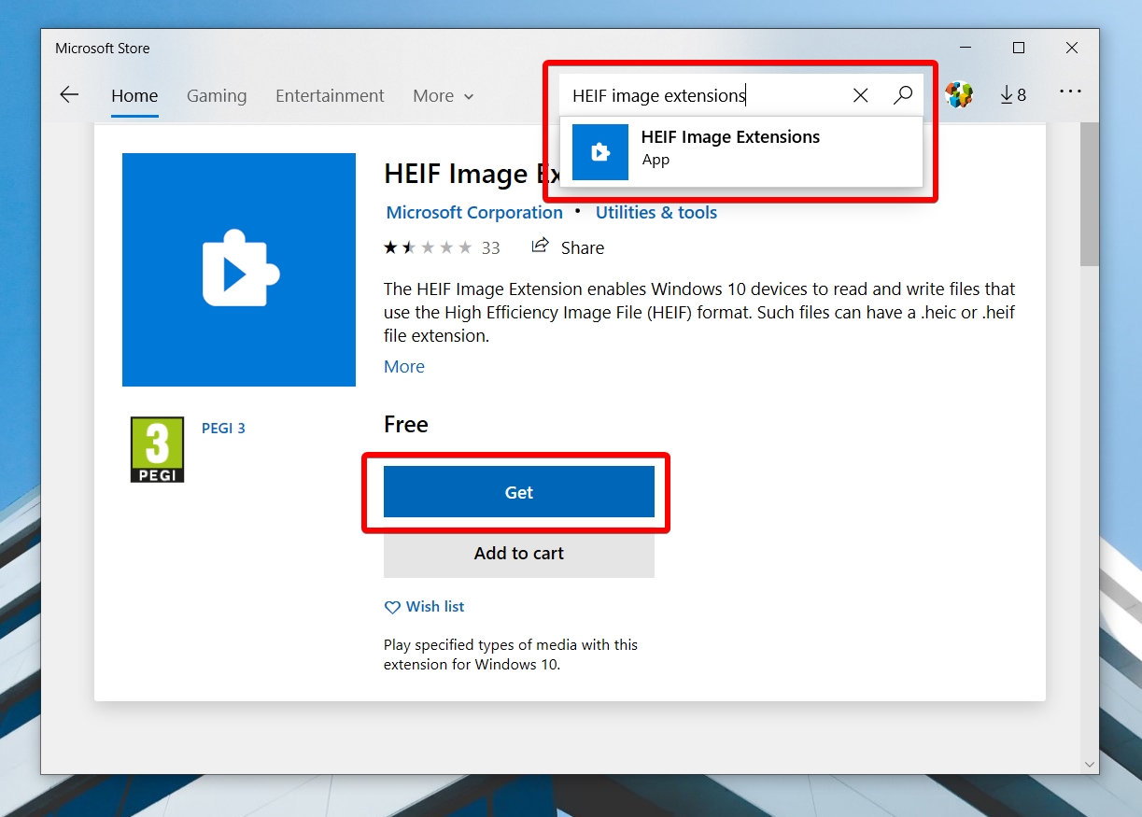
Task: Click Add to cart
Action: (519, 553)
